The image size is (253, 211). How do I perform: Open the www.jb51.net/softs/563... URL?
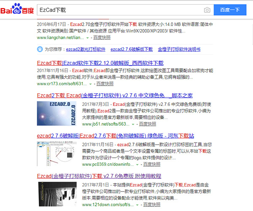[x=106, y=124]
